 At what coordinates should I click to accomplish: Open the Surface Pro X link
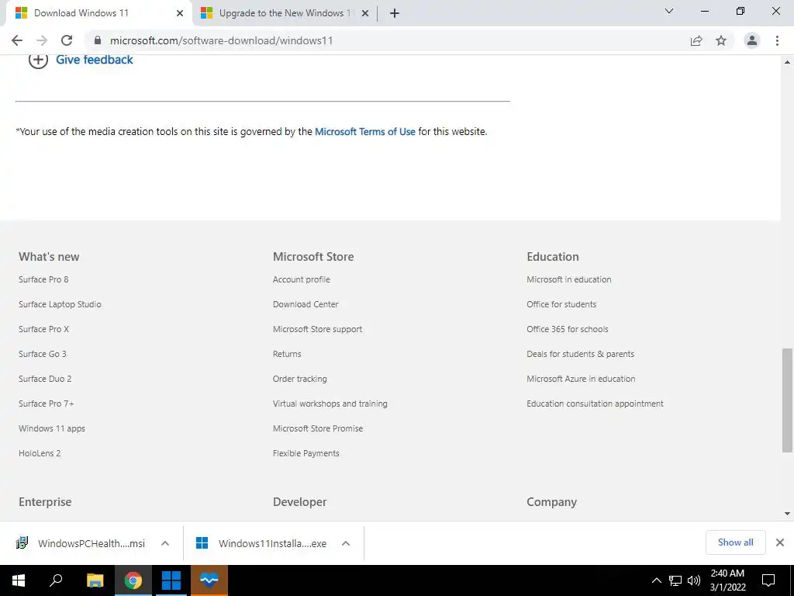43,329
